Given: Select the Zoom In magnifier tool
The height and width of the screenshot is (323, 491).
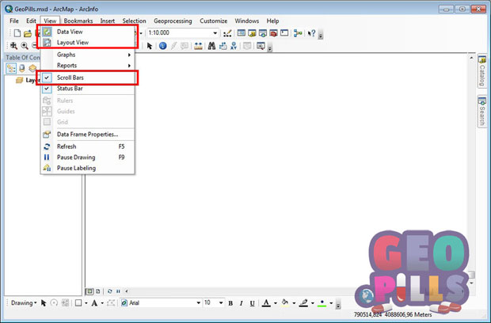Looking at the screenshot, I should pos(24,46).
